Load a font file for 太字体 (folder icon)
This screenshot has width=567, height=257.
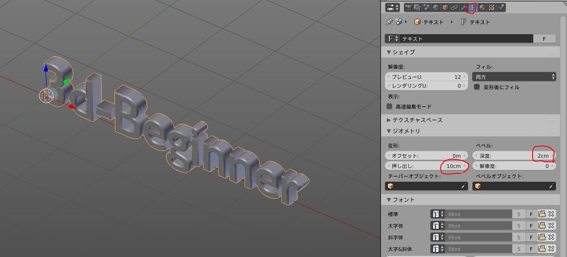(542, 226)
